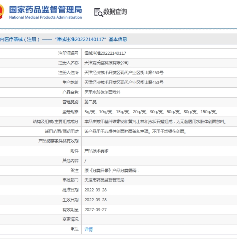This screenshot has height=240, width=237.
Task: Select 天津嘉氏堂科技有限公司 registrant name
Action: pos(106,63)
